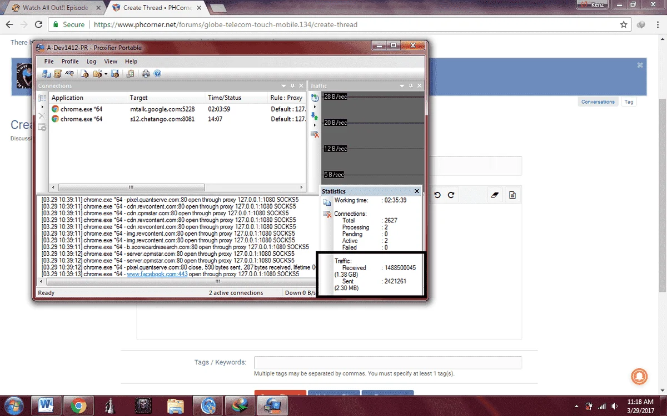Image resolution: width=667 pixels, height=416 pixels.
Task: Expand the load profile dropdown arrow
Action: [x=106, y=74]
